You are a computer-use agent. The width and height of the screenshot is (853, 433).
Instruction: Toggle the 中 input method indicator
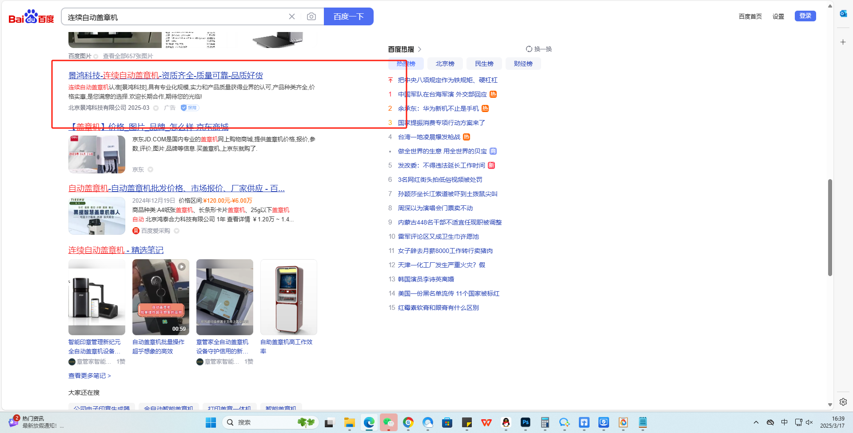[x=785, y=422]
